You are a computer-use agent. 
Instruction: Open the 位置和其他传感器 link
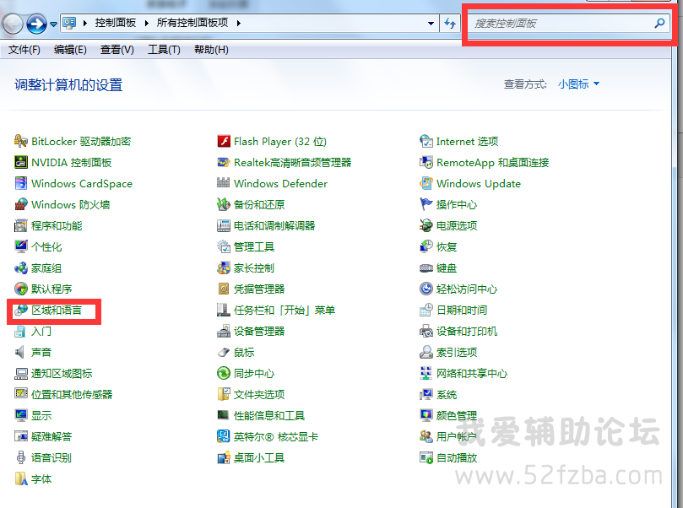pos(72,394)
